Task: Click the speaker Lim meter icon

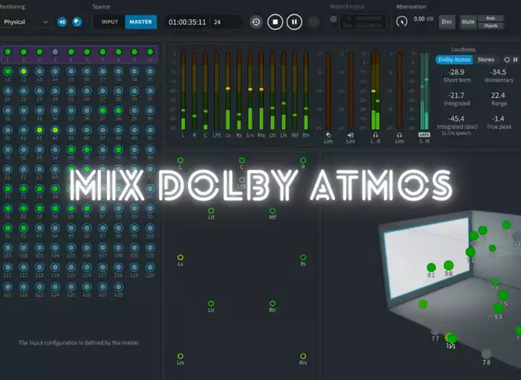Action: (x=350, y=135)
